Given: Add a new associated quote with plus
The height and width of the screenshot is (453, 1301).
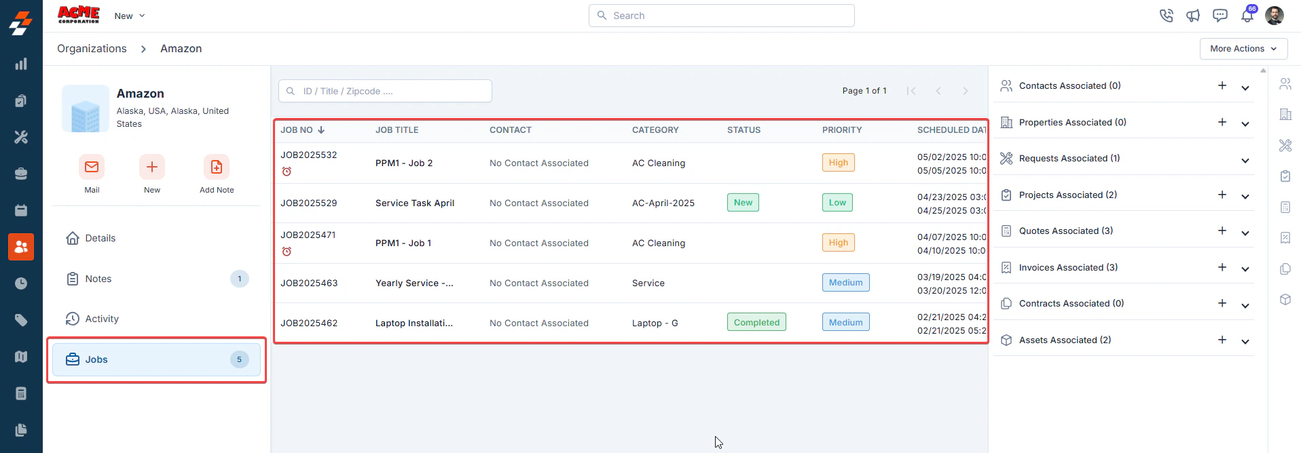Looking at the screenshot, I should tap(1222, 231).
